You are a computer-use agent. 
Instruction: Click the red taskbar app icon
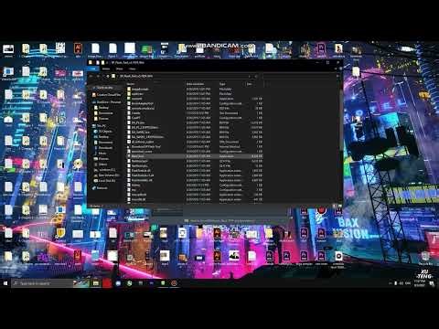tap(107, 283)
